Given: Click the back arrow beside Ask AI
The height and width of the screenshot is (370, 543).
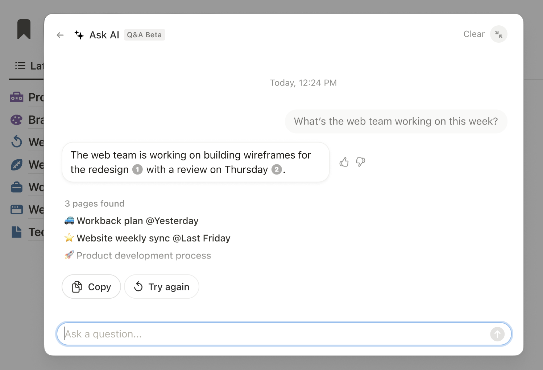Looking at the screenshot, I should coord(60,35).
